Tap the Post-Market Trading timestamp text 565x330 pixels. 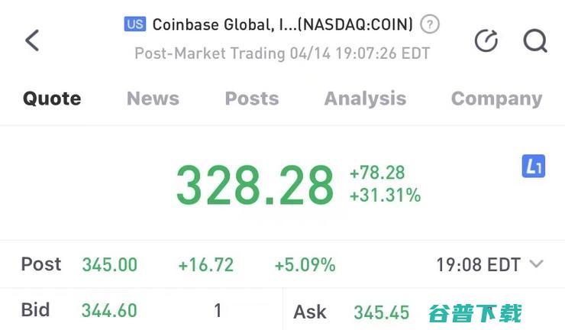point(282,53)
